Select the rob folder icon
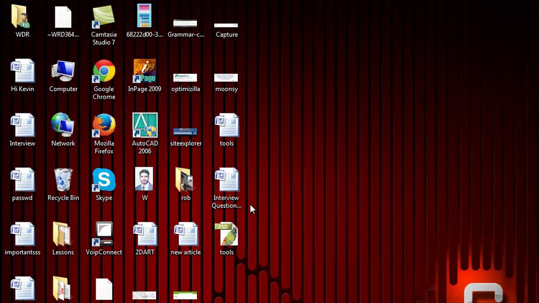Viewport: 539px width, 303px height. tap(185, 179)
